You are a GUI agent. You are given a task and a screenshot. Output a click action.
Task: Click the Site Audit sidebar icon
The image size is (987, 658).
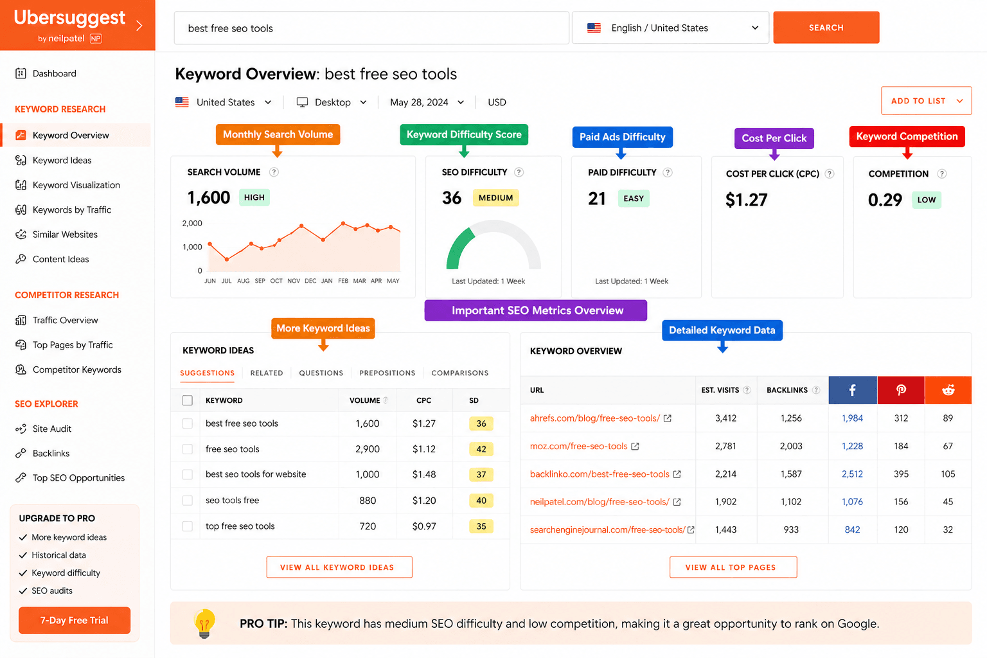pos(21,429)
